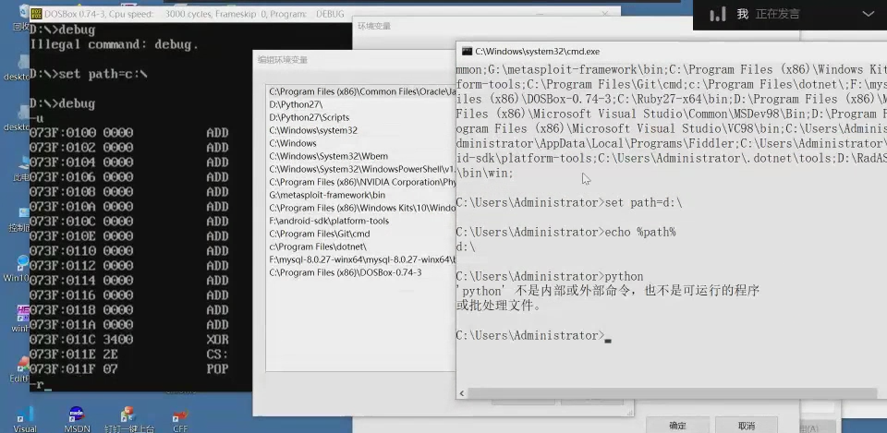Click the 取消 button
887x433 pixels.
[x=746, y=425]
